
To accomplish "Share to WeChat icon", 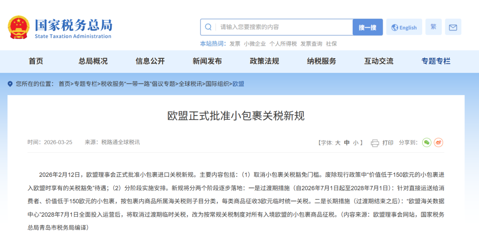I will pyautogui.click(x=427, y=143).
